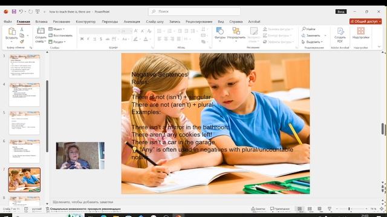The width and height of the screenshot is (387, 217).
Task: Click the language indicator (русский)
Action: [x=37, y=209]
